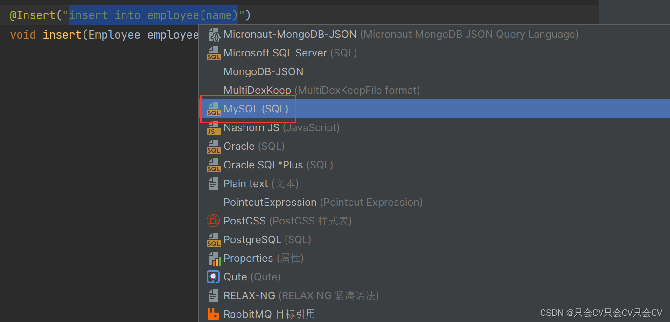The width and height of the screenshot is (670, 322).
Task: Click the Micronaut-MongoDB-JSON entry icon
Action: [x=213, y=34]
